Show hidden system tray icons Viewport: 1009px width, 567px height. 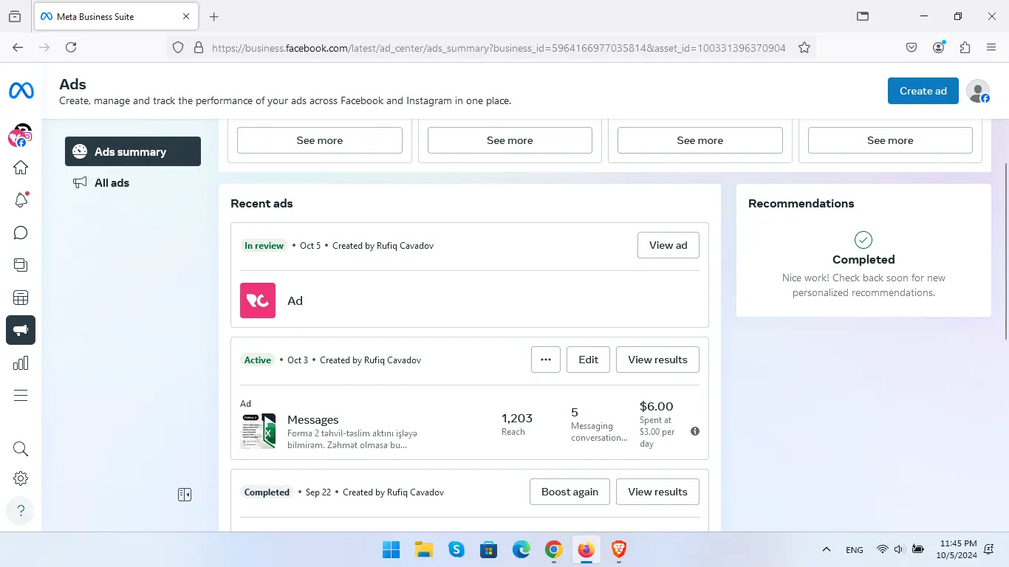(827, 549)
